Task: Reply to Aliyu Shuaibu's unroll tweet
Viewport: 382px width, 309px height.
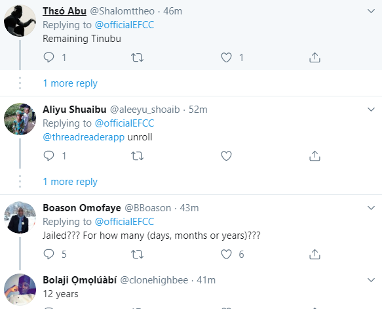Action: [48, 156]
